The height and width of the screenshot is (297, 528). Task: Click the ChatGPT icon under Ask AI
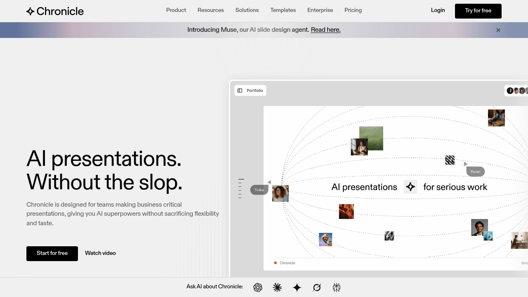tap(258, 288)
